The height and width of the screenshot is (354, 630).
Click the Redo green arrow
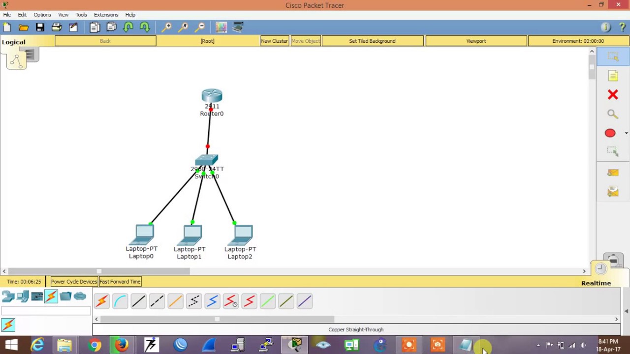click(x=145, y=28)
